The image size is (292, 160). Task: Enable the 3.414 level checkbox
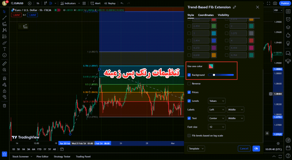pyautogui.click(x=189, y=40)
